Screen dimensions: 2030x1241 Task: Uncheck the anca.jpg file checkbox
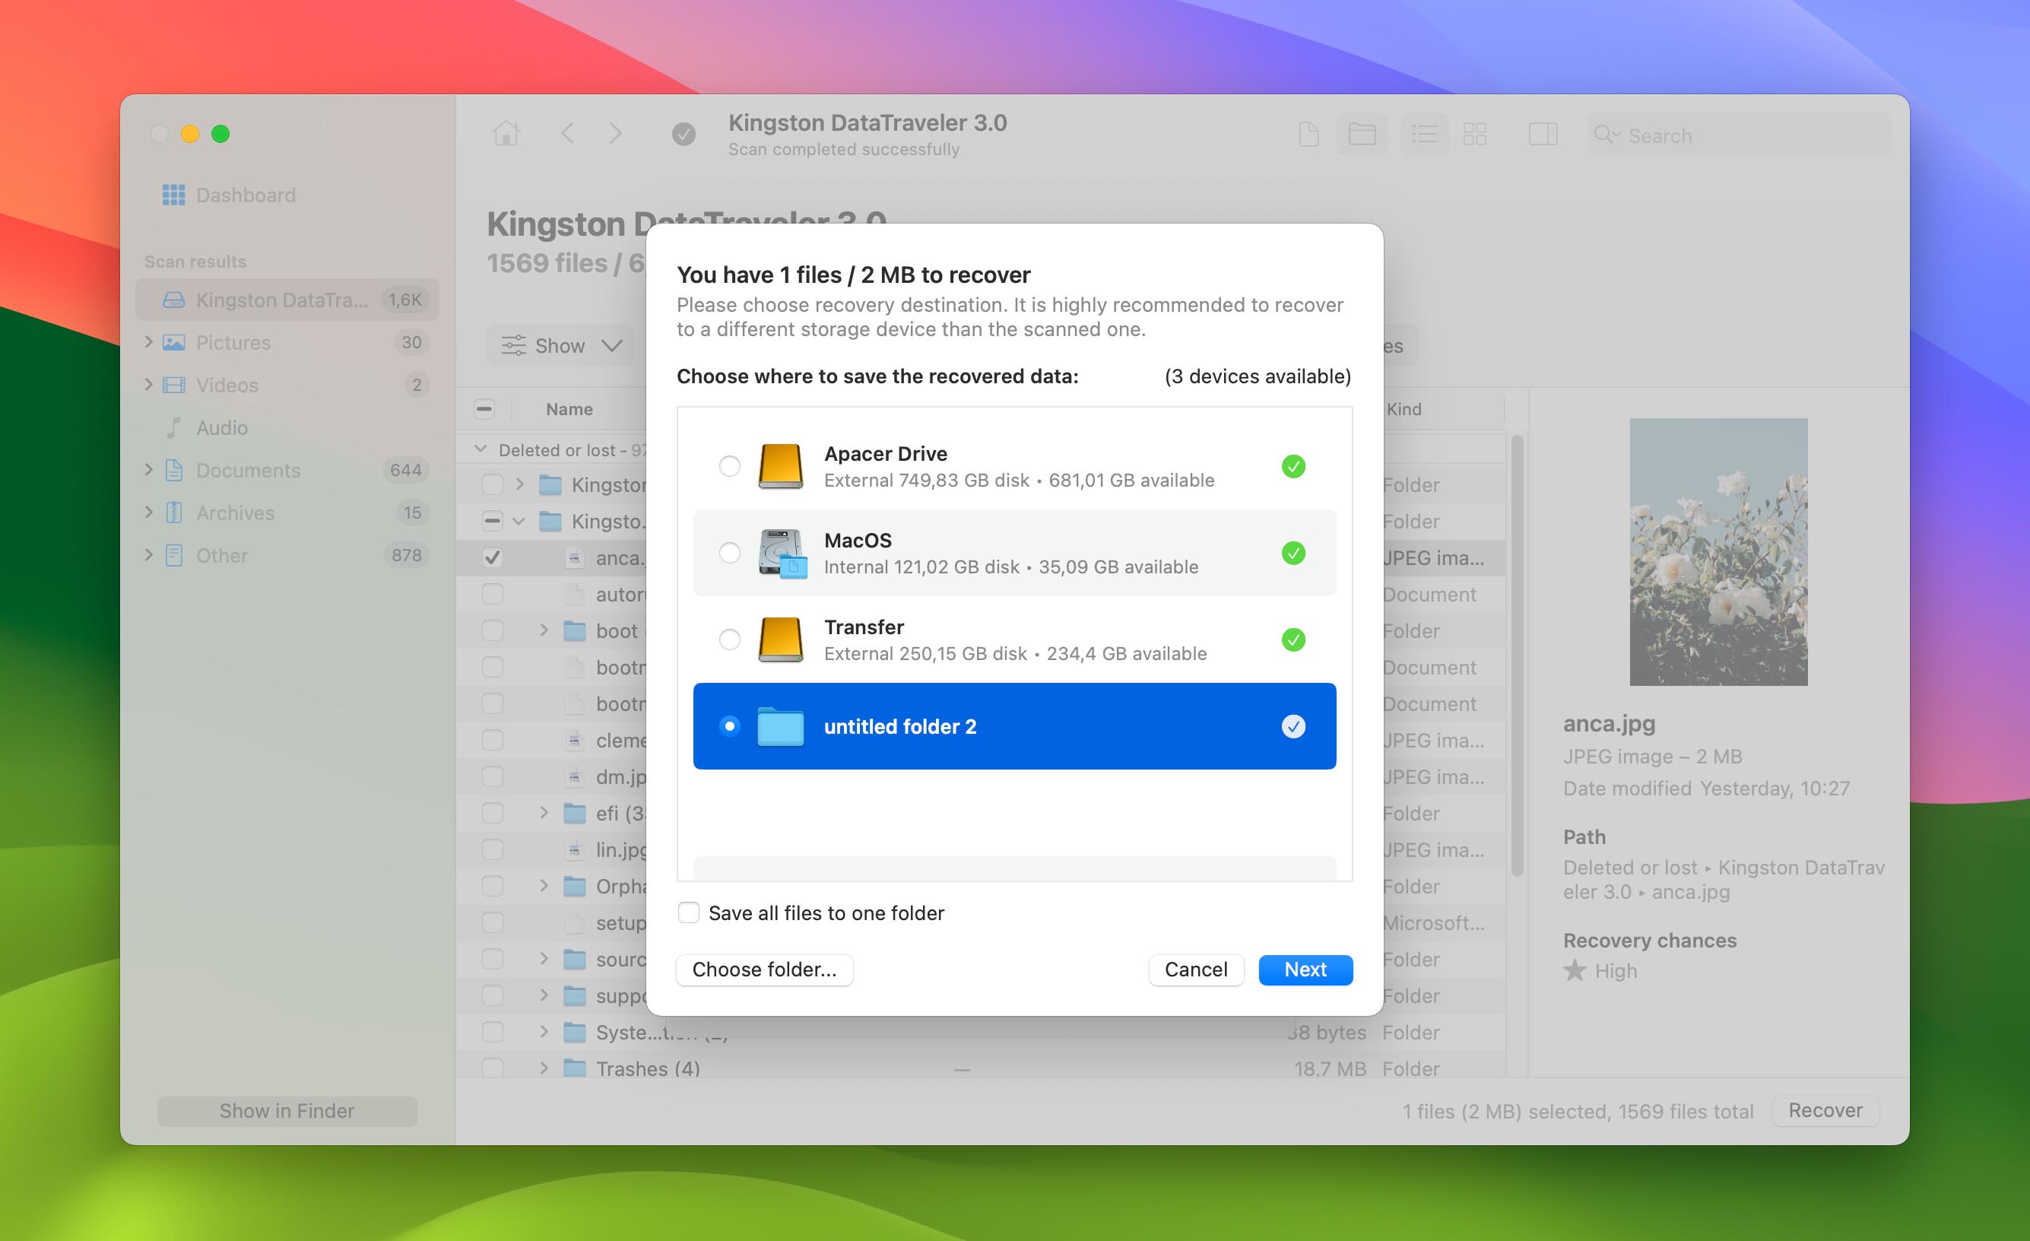click(x=492, y=558)
